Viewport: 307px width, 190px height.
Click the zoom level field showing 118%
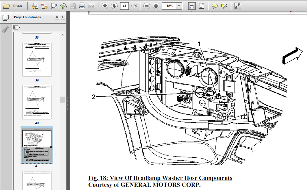click(169, 6)
